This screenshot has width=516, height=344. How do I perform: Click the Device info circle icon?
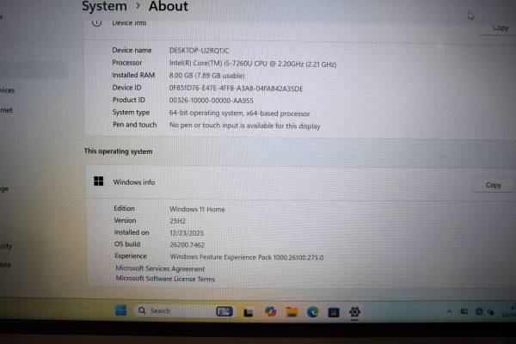96,22
